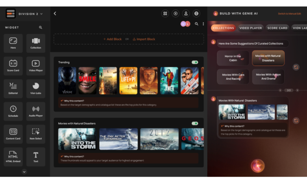Click the Division 2 app logo

11,14
